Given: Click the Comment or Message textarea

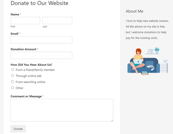Looking at the screenshot, I should (x=62, y=110).
